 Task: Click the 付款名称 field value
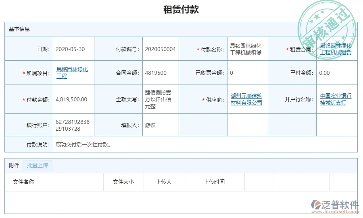coord(245,49)
